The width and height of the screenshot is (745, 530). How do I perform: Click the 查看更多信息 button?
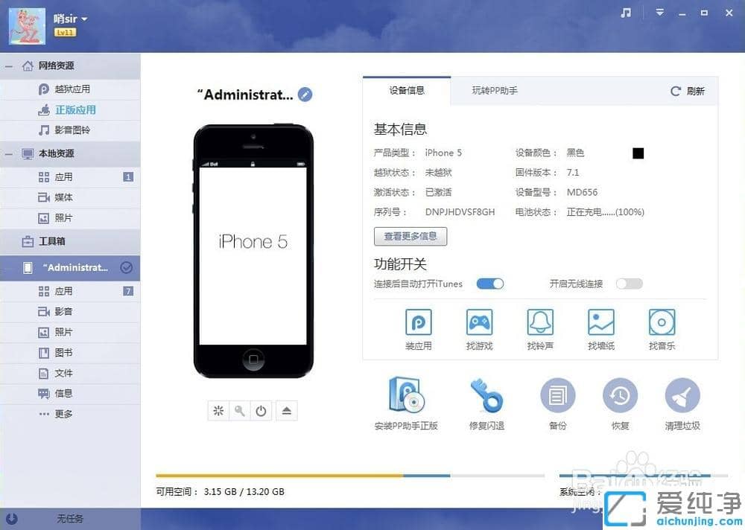(x=410, y=236)
